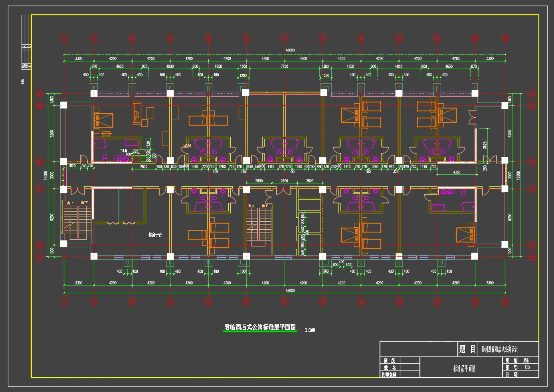This screenshot has width=554, height=392.
Task: Select drawing number 05 in title block
Action: [x=527, y=367]
